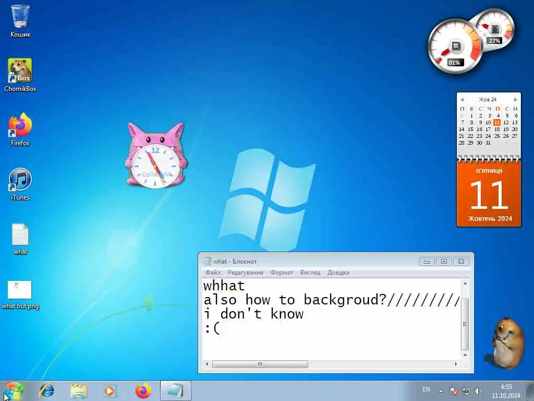Select the 'what but png' image file
The height and width of the screenshot is (401, 534).
tap(20, 295)
